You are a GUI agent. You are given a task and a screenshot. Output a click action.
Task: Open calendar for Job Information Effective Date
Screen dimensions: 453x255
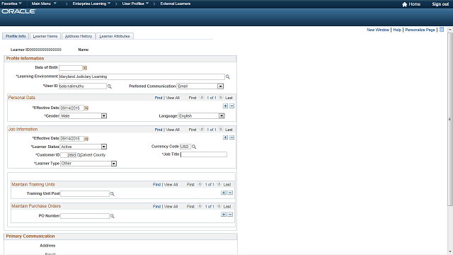86,139
